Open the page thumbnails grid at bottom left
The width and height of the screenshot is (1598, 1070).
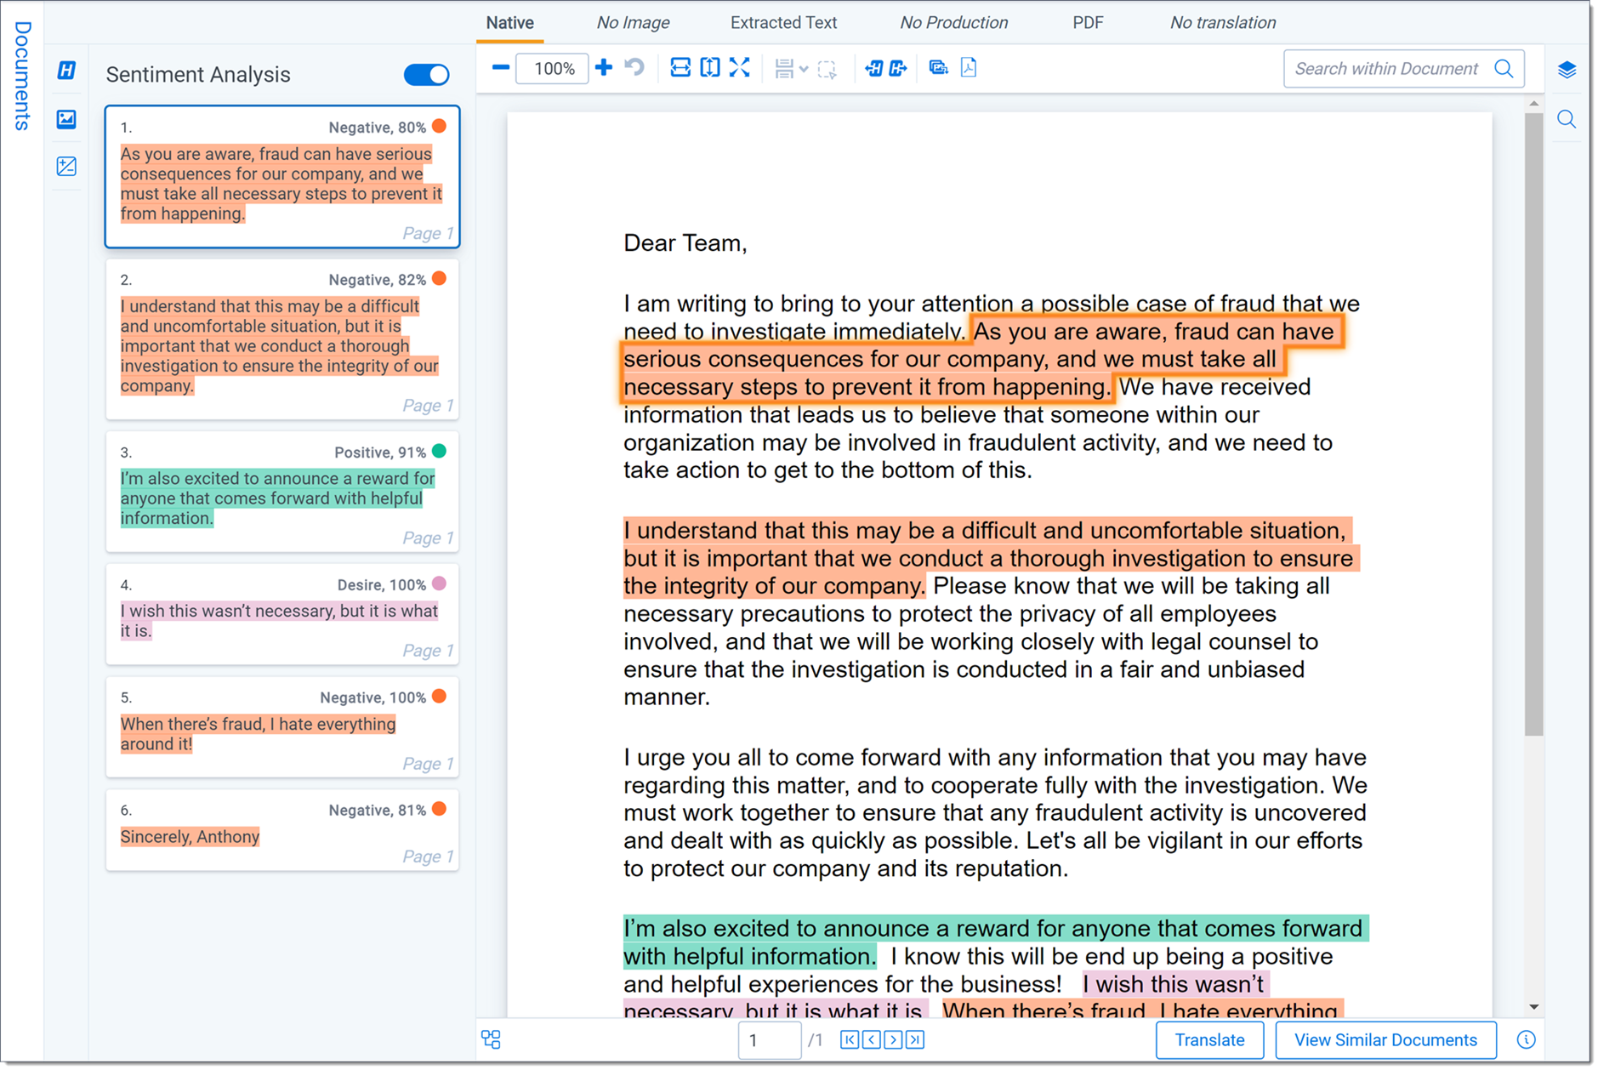492,1039
